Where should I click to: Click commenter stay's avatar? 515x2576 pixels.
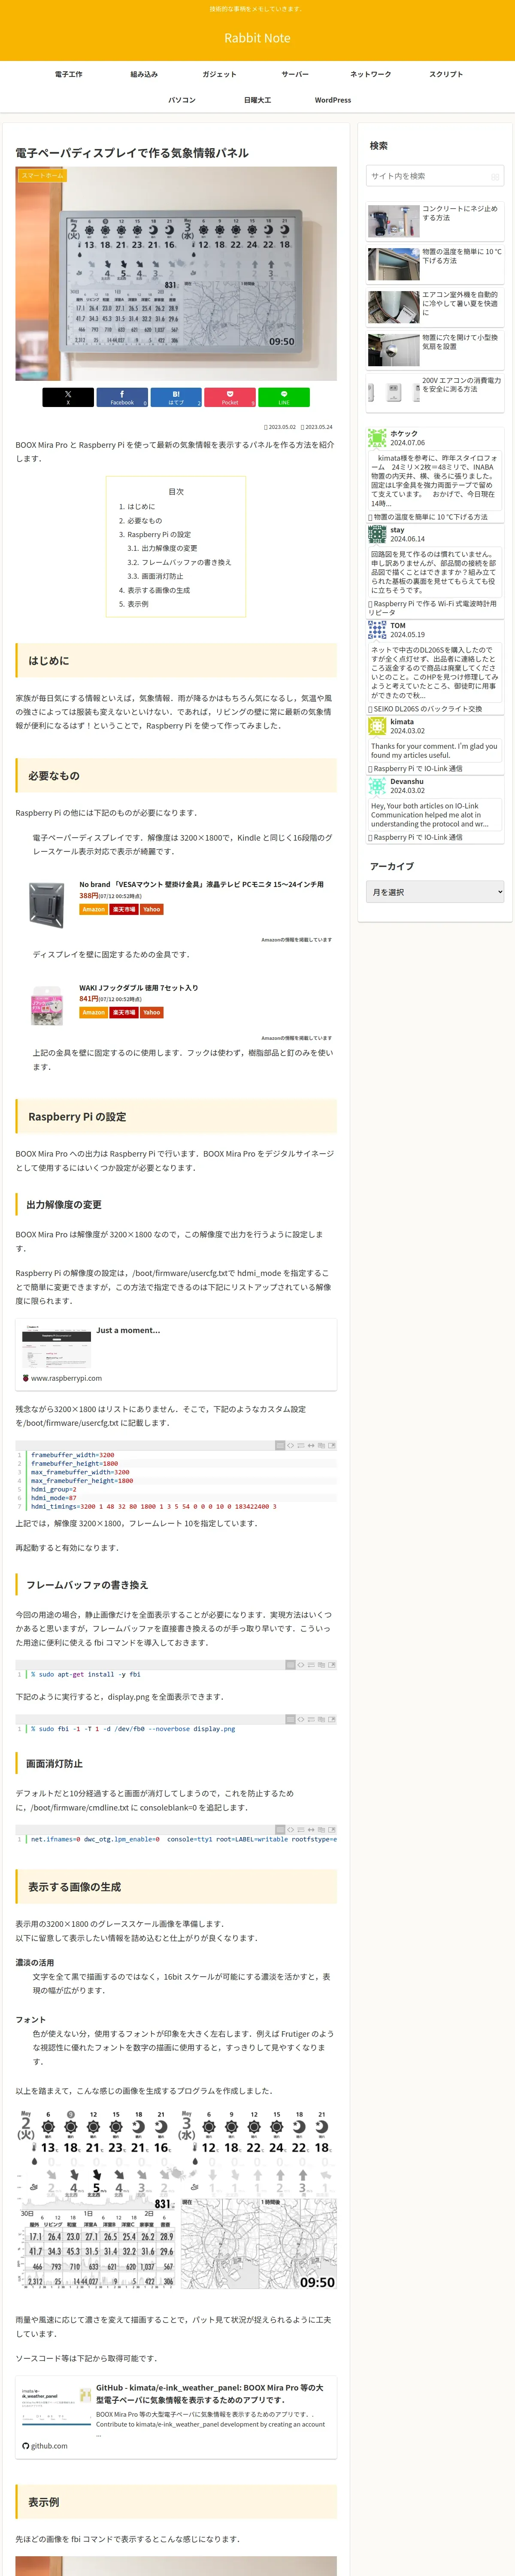(x=377, y=534)
